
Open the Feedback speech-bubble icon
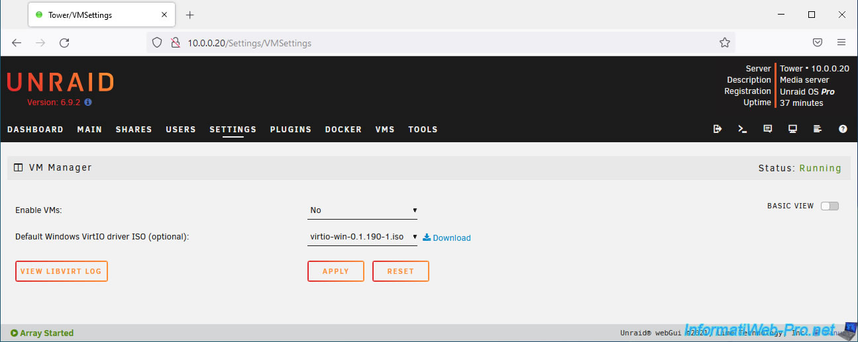[x=768, y=129]
